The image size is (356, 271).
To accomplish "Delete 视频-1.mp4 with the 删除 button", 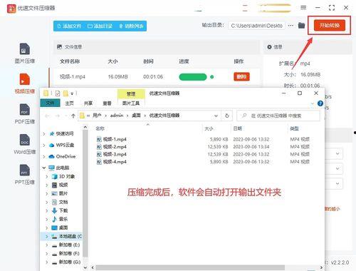I will 241,76.
